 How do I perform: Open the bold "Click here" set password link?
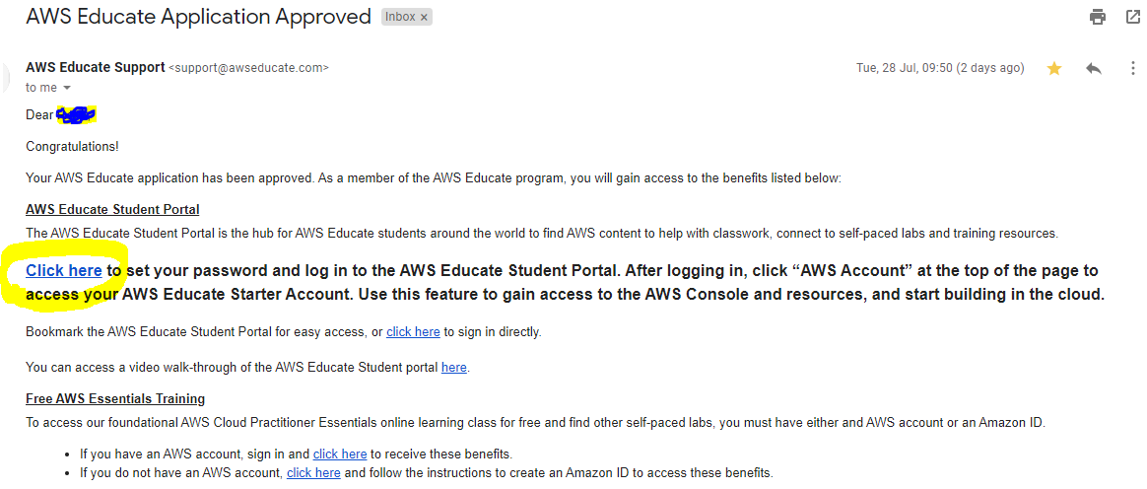[64, 270]
